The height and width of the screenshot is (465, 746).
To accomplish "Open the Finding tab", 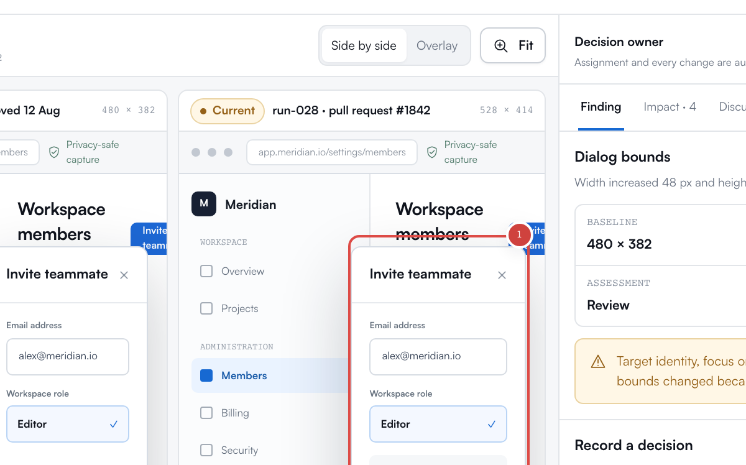I will (x=601, y=107).
